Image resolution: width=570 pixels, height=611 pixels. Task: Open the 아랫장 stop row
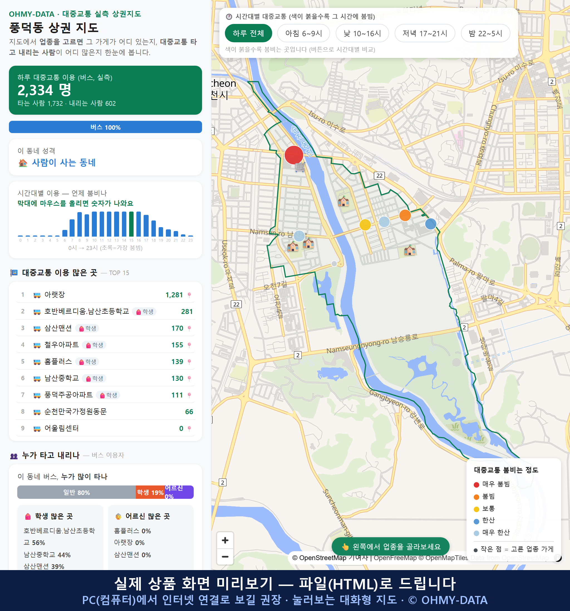105,295
